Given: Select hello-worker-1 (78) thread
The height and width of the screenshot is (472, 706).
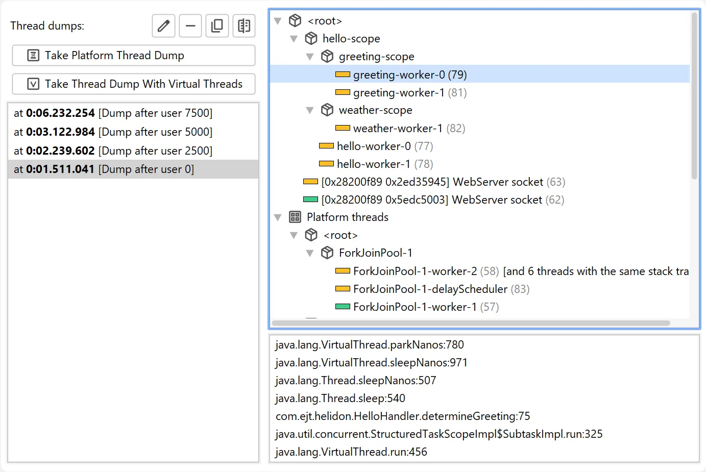Looking at the screenshot, I should click(x=385, y=164).
